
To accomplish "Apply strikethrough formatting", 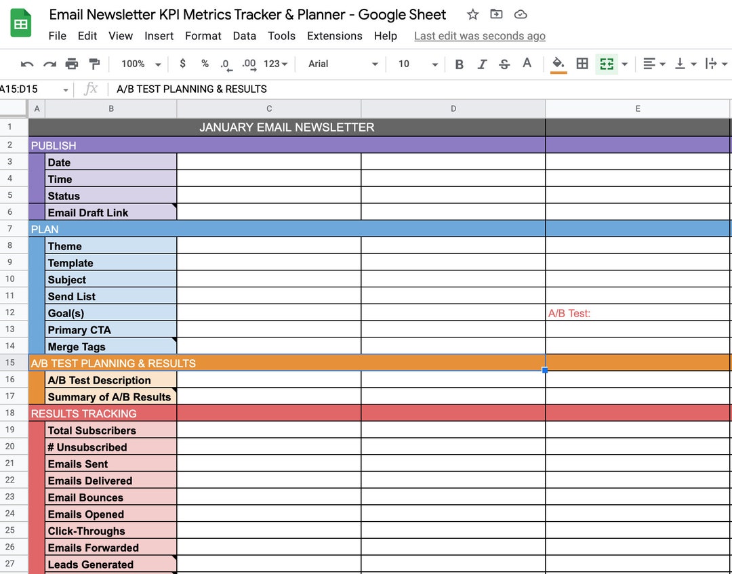I will [x=504, y=64].
